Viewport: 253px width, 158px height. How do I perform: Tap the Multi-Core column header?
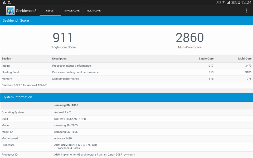coord(245,58)
